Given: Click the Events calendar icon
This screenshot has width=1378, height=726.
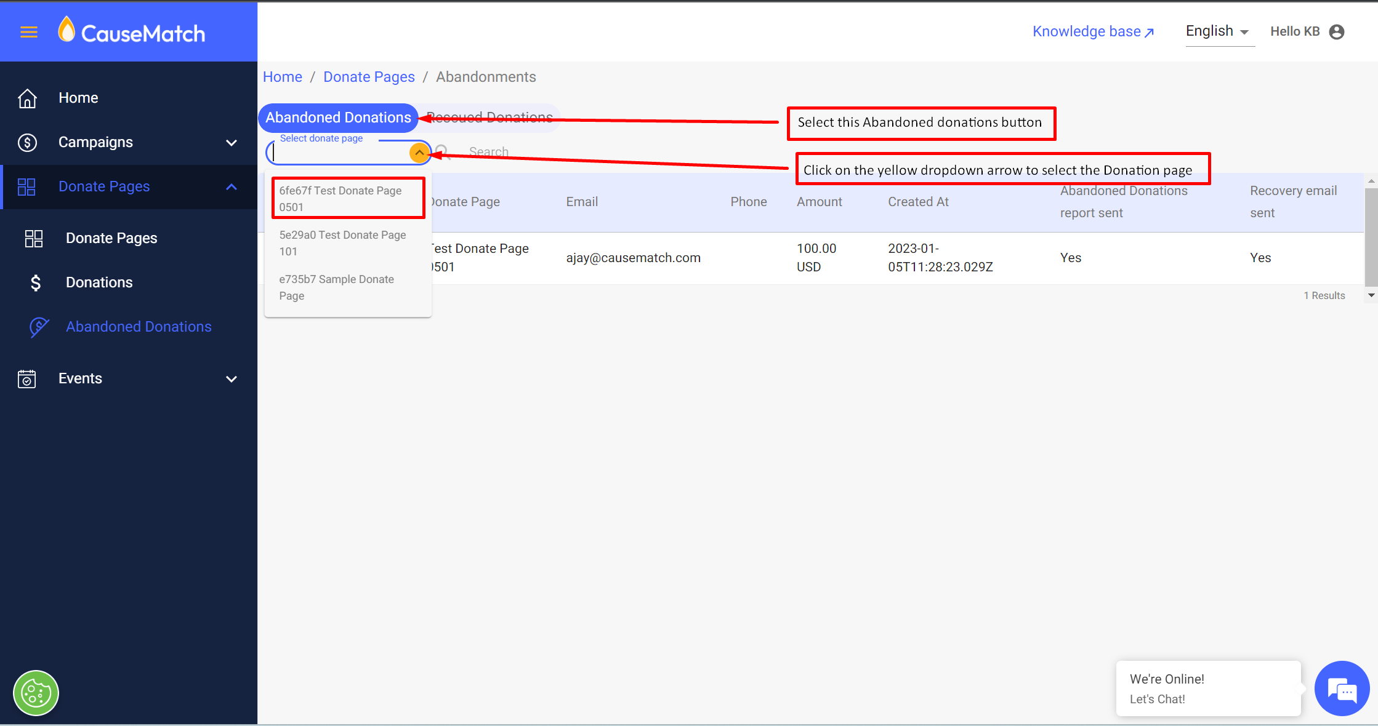Looking at the screenshot, I should (x=27, y=379).
